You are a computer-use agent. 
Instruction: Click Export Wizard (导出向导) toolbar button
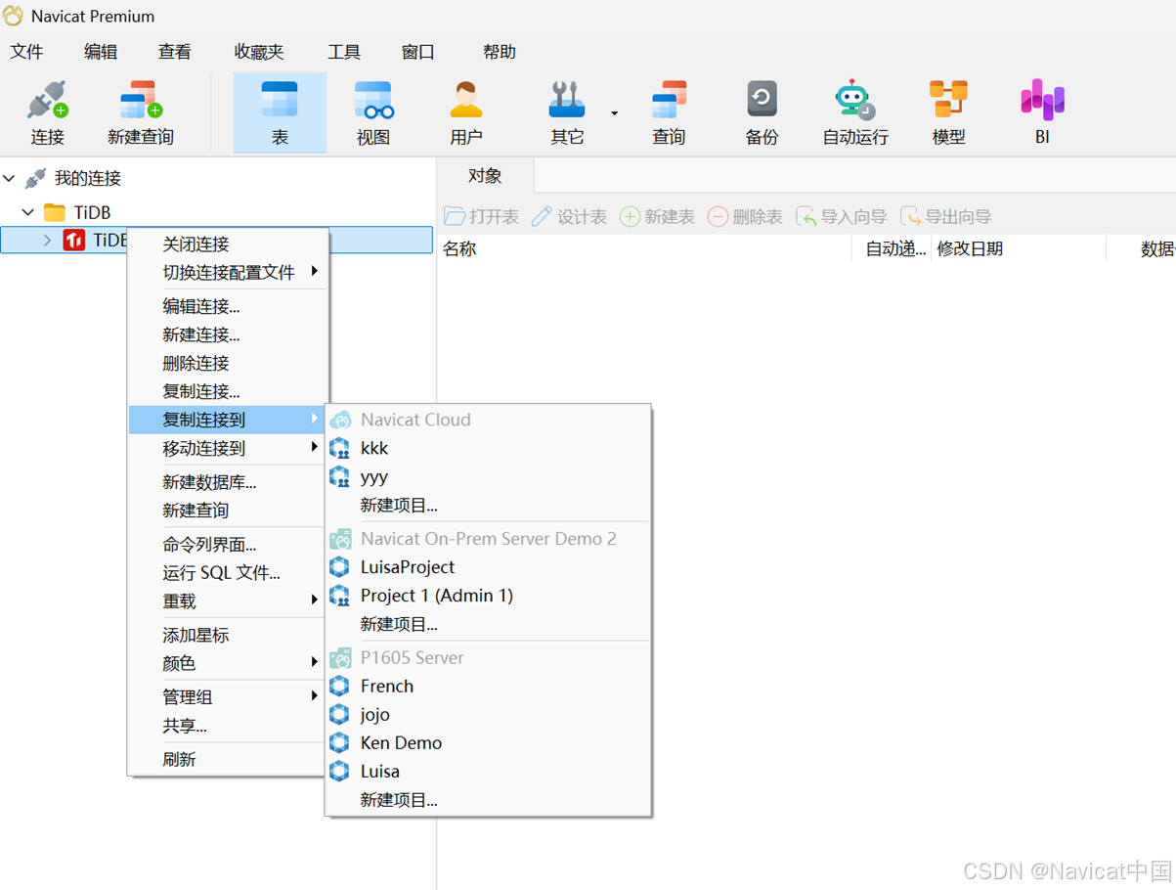945,216
